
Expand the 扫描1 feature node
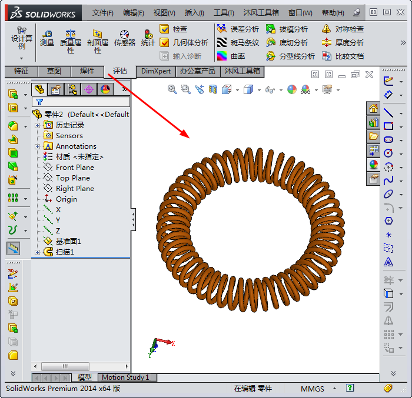click(38, 252)
